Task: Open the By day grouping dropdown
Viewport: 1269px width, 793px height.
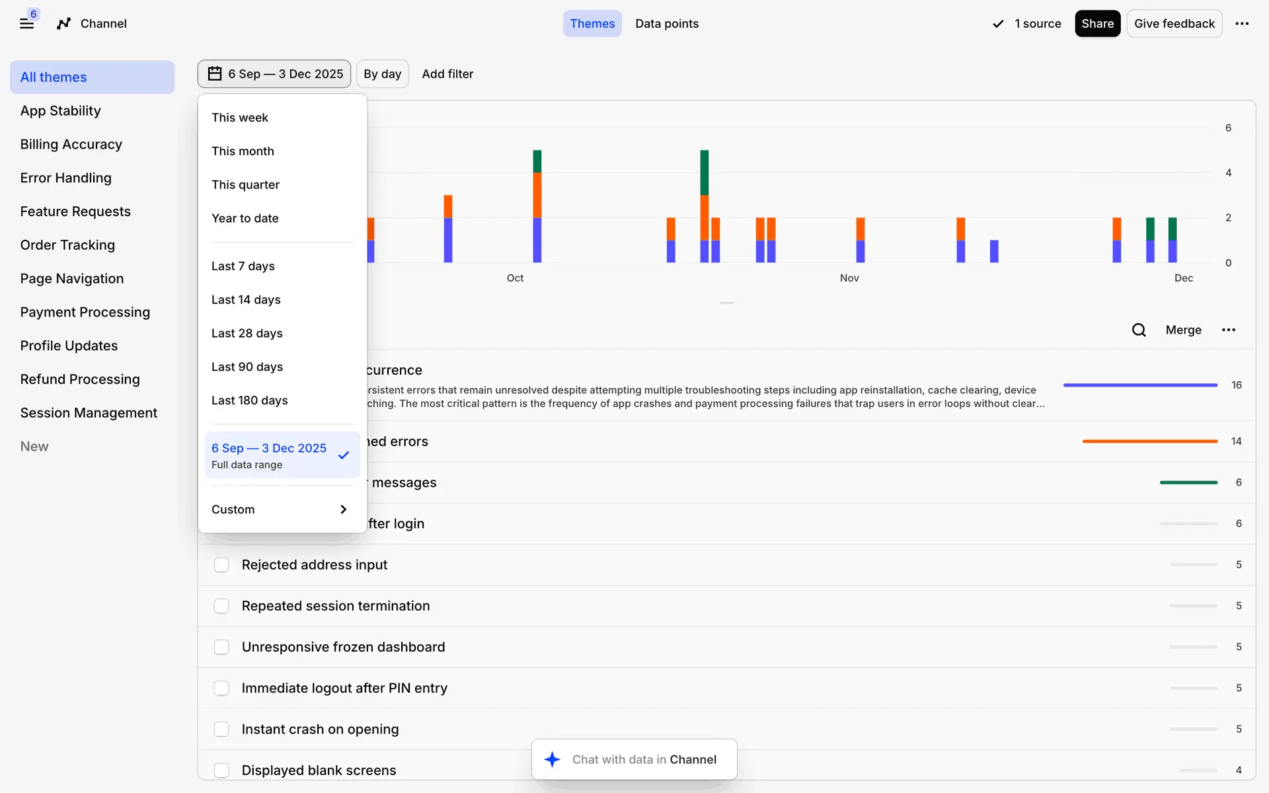Action: click(x=382, y=74)
